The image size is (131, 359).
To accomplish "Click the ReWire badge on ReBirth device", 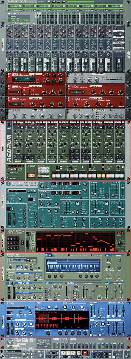I will tap(43, 340).
